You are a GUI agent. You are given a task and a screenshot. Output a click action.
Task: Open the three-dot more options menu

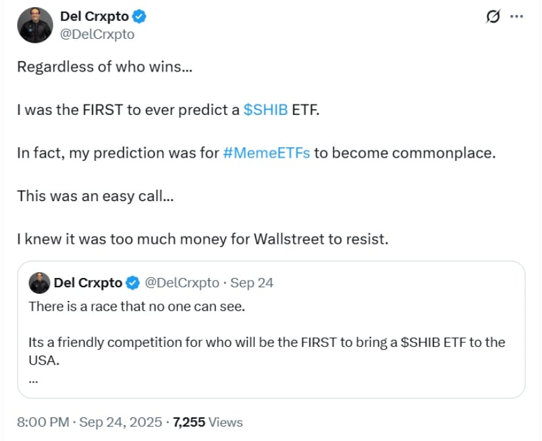517,17
